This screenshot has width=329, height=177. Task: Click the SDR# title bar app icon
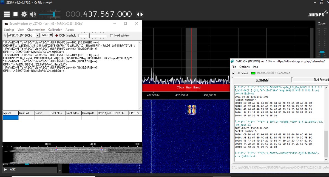pos(2,2)
